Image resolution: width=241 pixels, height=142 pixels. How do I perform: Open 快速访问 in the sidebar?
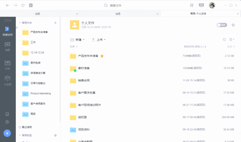[x=7, y=31]
